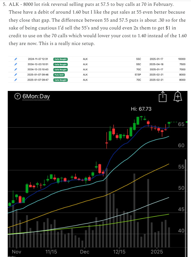Screen dimensions: 191x257
Task: Click the 12/15 date axis label
Action: (119, 252)
